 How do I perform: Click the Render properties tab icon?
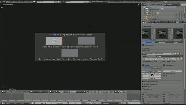pos(149,22)
